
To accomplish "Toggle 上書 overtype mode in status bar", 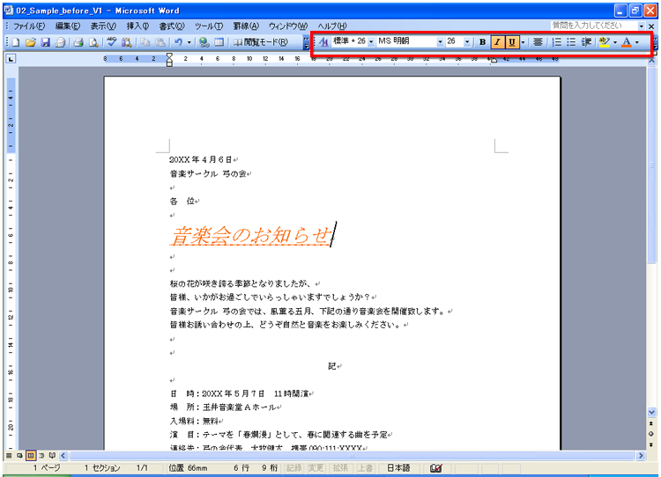I will click(x=365, y=468).
